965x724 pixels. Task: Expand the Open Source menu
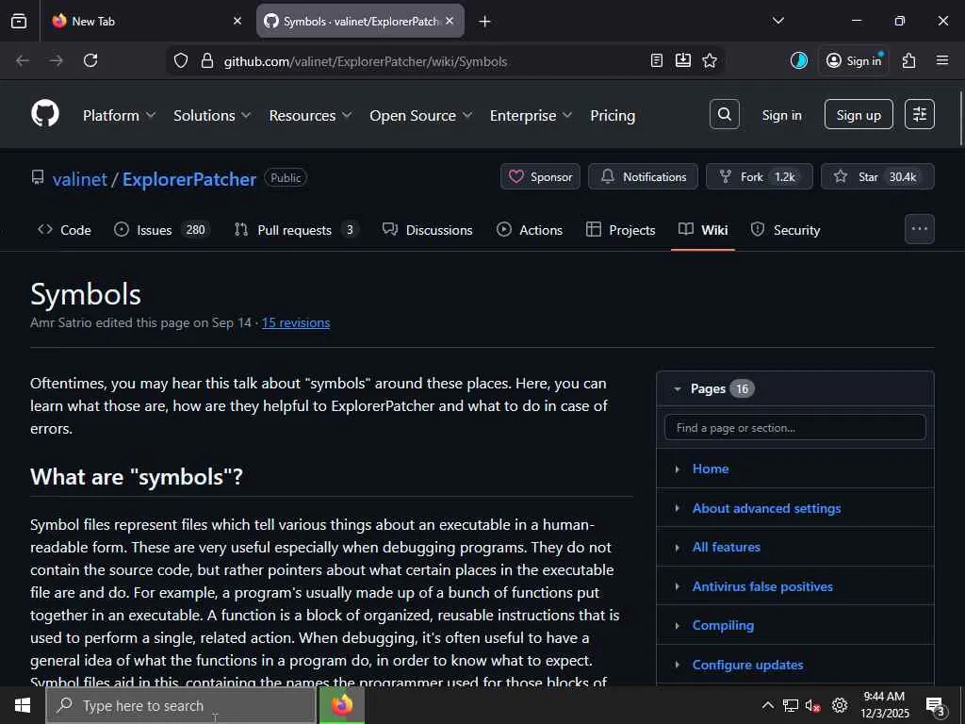pos(421,115)
